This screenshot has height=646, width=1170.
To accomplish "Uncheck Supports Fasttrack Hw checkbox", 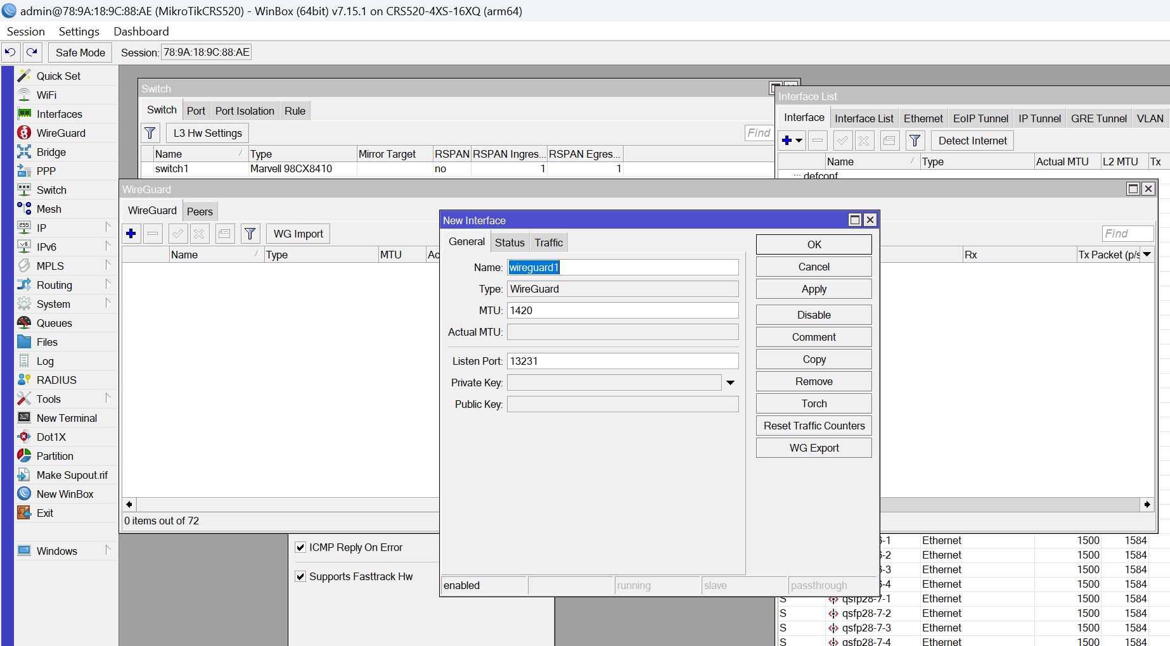I will [x=300, y=576].
